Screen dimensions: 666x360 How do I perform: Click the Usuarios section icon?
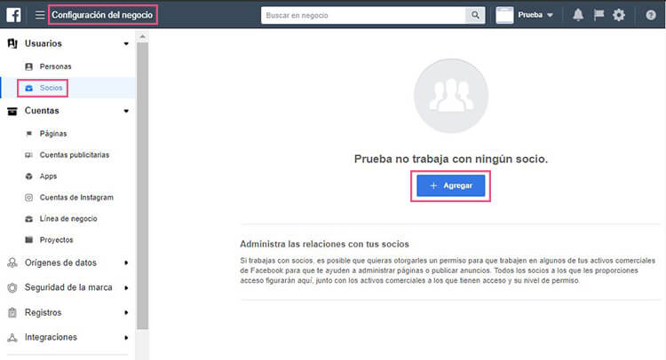coord(12,43)
